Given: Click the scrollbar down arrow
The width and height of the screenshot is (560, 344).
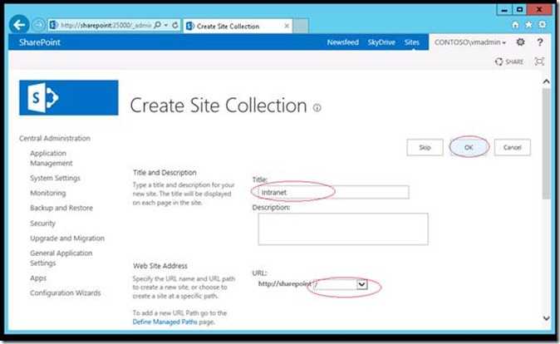Looking at the screenshot, I should pos(546,317).
